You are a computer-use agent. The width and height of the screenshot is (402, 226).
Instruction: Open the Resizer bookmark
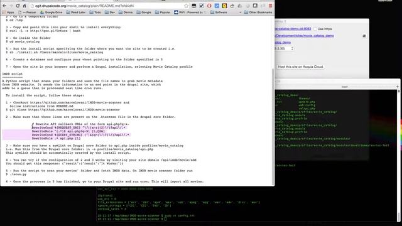click(27, 13)
